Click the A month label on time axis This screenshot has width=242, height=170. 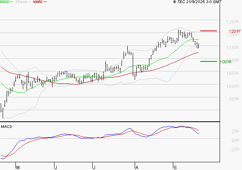click(x=137, y=167)
